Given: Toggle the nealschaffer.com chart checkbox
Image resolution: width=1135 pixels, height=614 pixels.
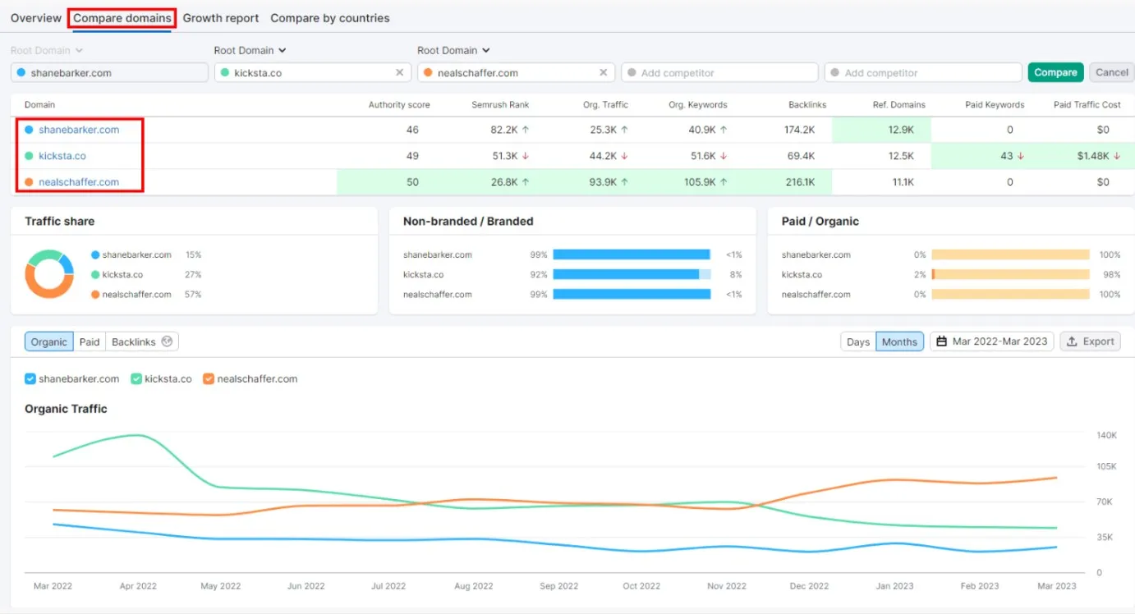Looking at the screenshot, I should (x=209, y=379).
